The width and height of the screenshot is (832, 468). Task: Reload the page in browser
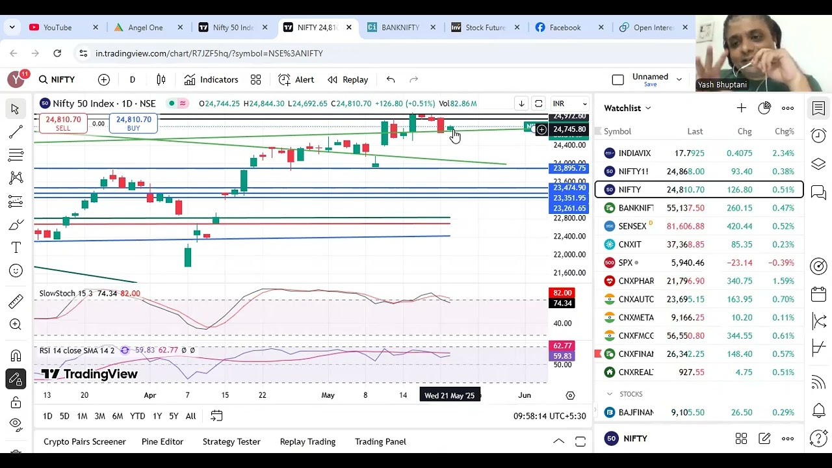(x=57, y=53)
